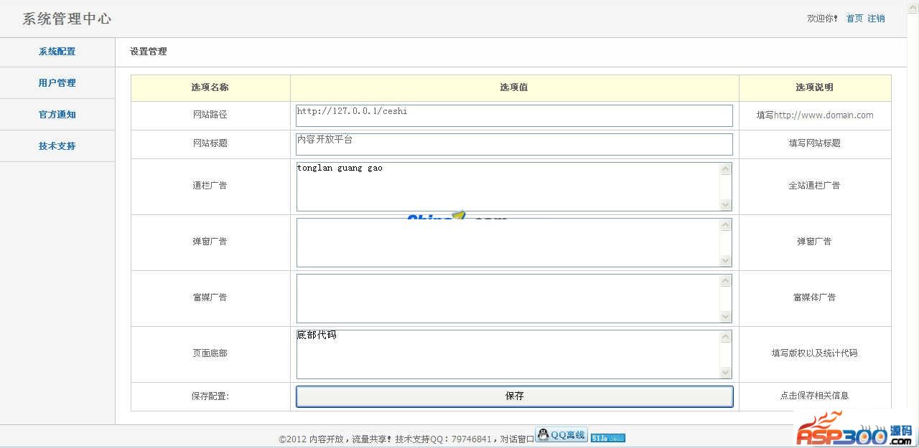Click the 设置管理 section heading

pyautogui.click(x=149, y=52)
